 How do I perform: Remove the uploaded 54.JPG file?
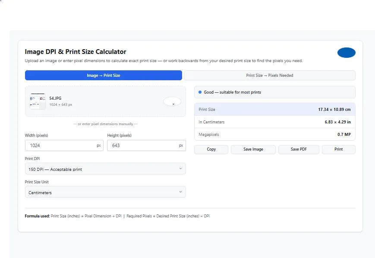coord(172,102)
